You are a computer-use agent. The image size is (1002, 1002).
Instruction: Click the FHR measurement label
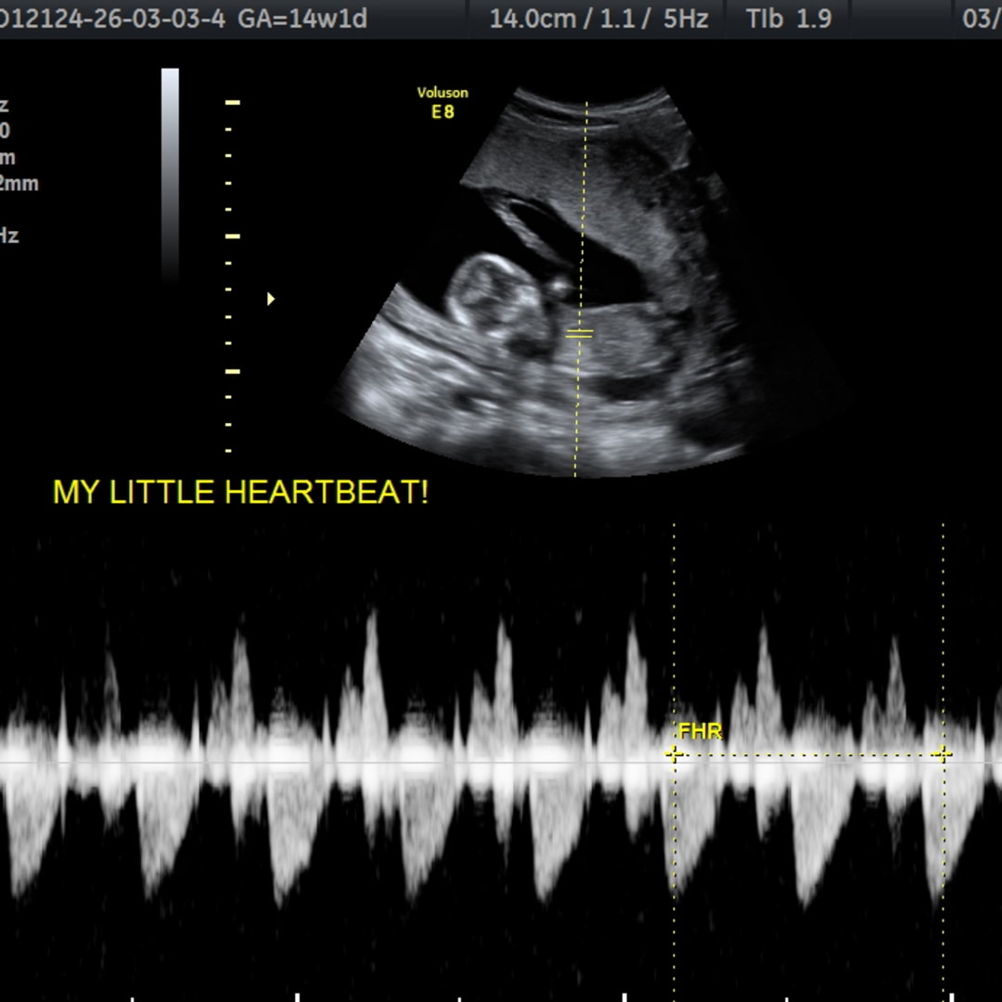point(700,731)
